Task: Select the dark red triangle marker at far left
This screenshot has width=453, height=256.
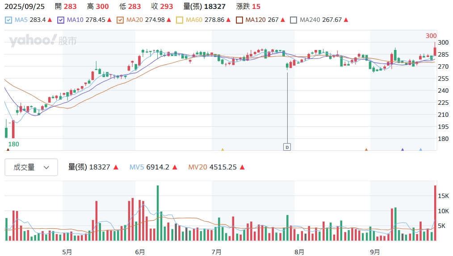Action: pos(8,150)
